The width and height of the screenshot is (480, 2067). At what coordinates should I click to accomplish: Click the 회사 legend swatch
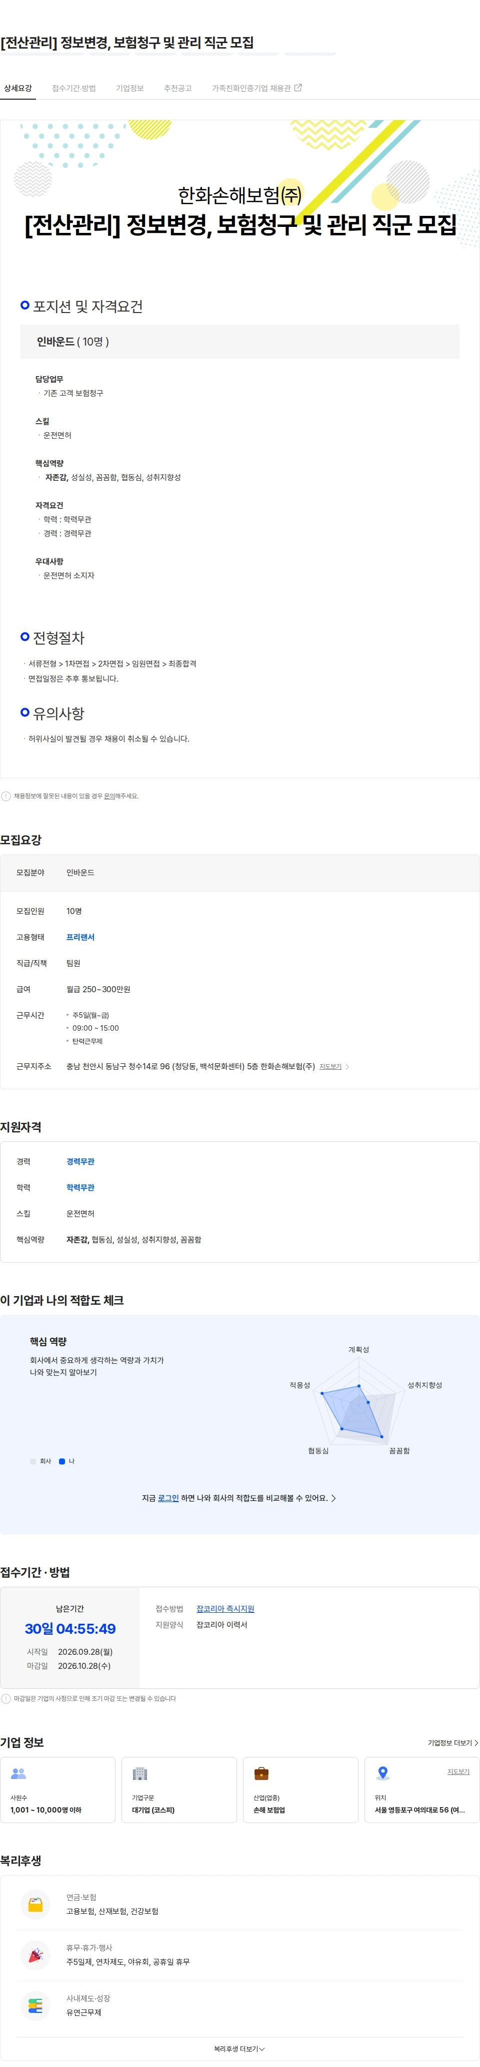(x=33, y=1461)
